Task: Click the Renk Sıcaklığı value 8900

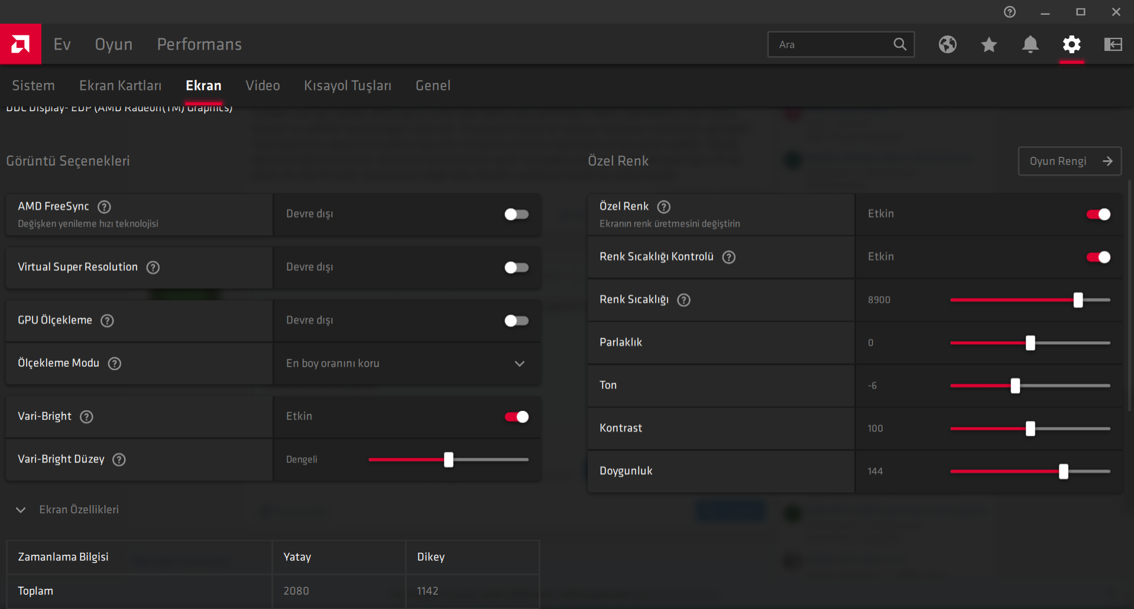Action: click(x=879, y=300)
